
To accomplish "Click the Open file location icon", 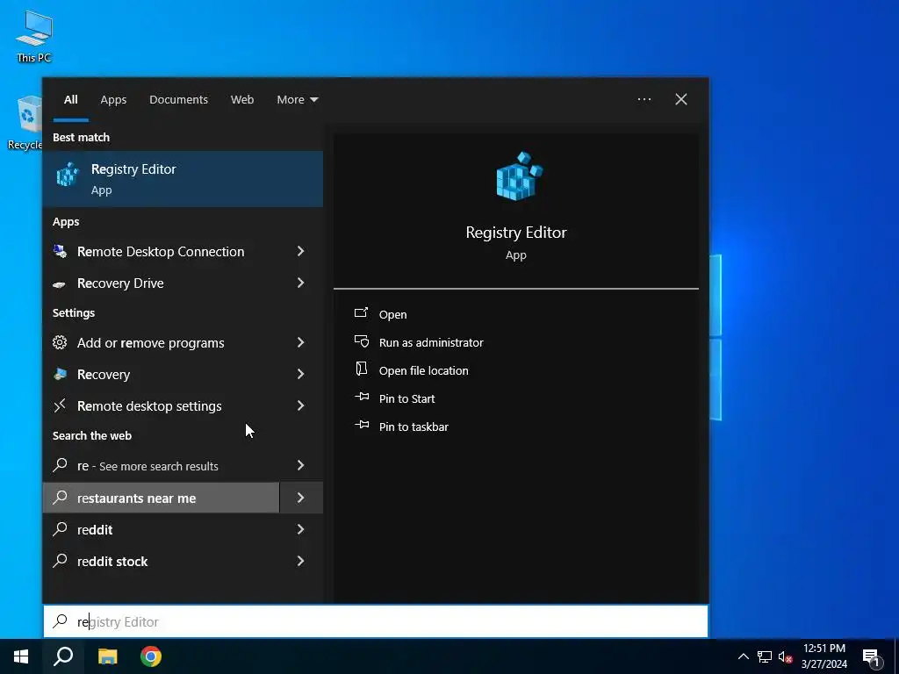I will [361, 369].
